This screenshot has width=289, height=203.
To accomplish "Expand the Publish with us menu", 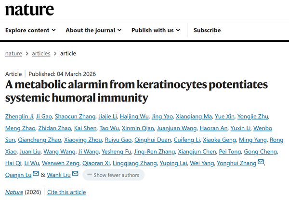I will [156, 30].
